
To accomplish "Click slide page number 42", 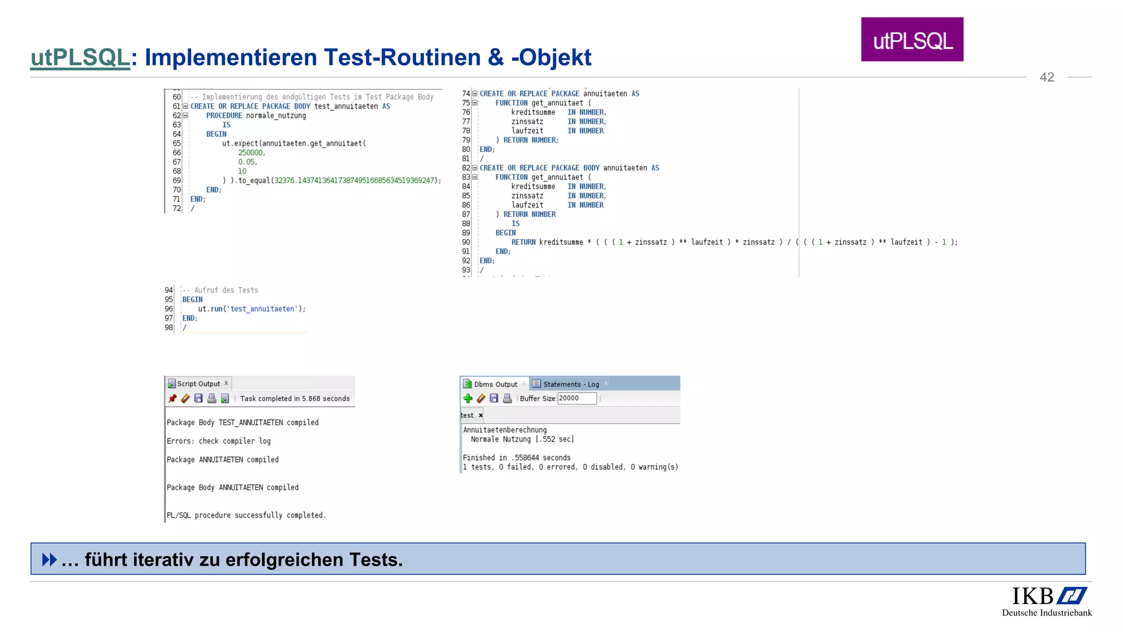I will (x=1047, y=77).
